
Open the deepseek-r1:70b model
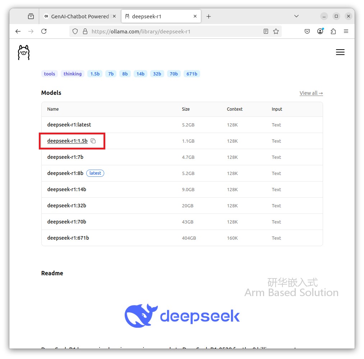click(66, 222)
